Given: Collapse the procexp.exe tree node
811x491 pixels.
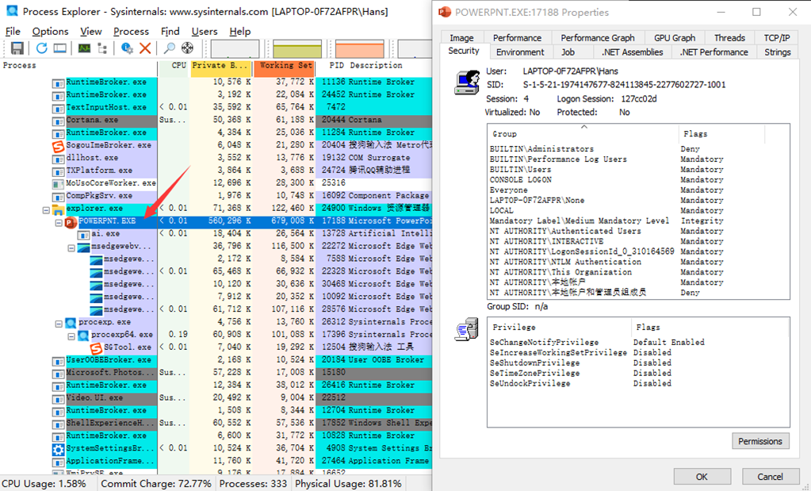Looking at the screenshot, I should [x=59, y=324].
